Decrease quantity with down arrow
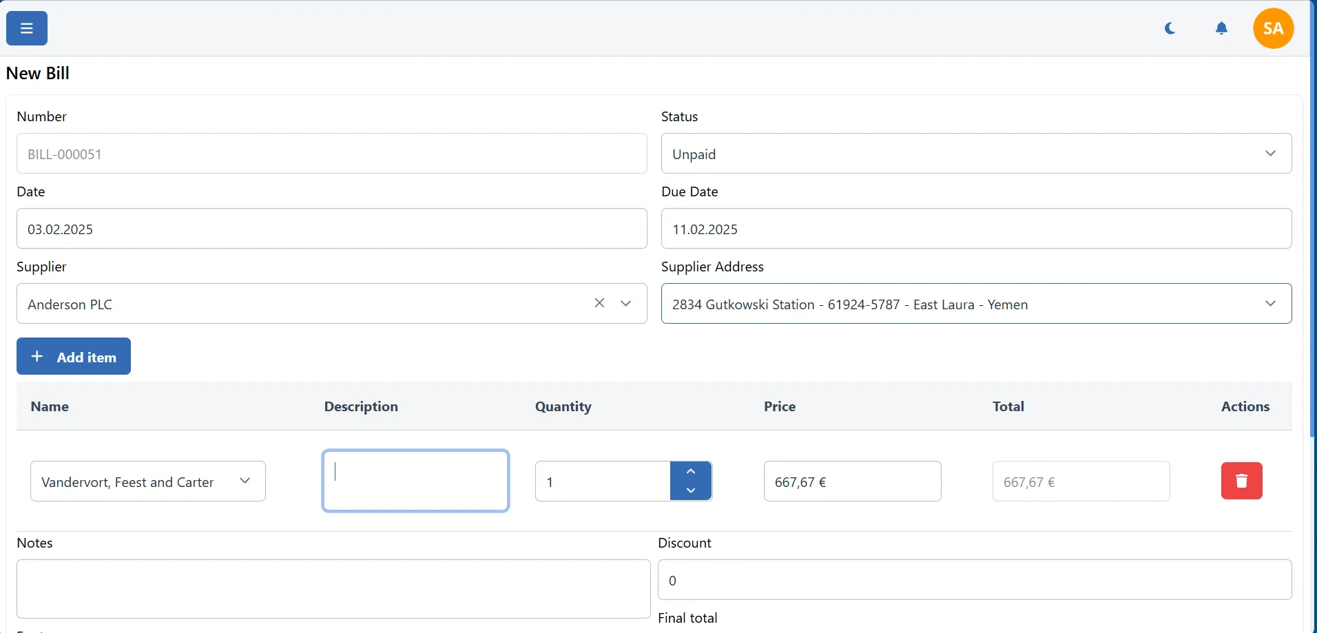 coord(691,490)
